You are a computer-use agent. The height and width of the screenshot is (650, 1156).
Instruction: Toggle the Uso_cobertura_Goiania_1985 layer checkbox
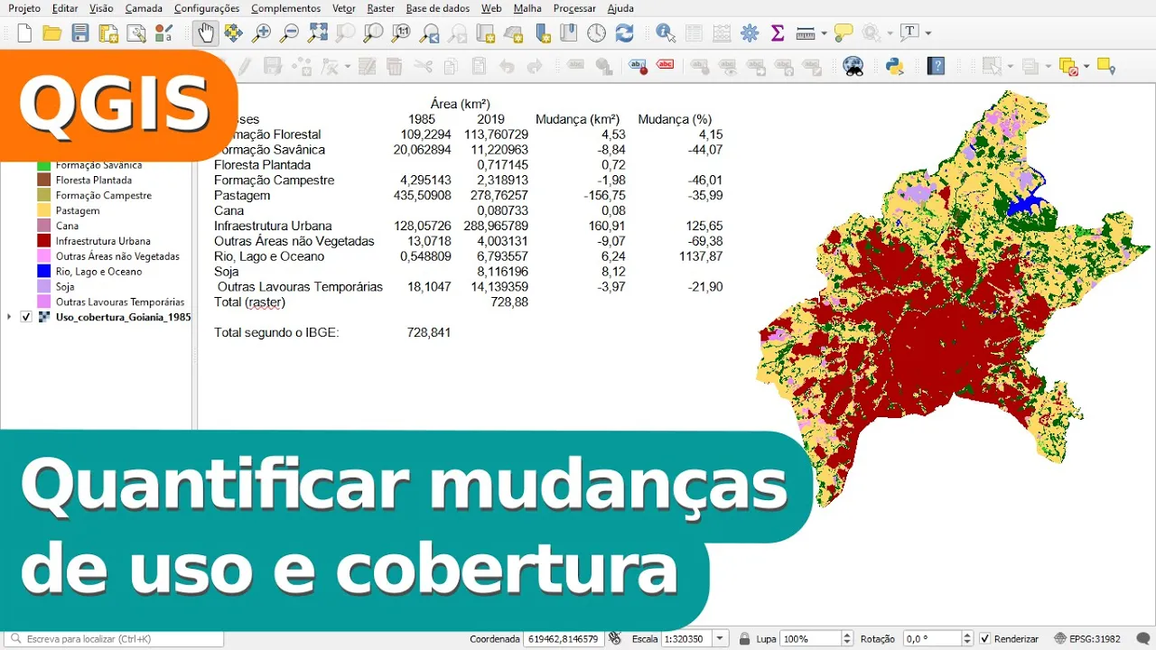pyautogui.click(x=26, y=317)
